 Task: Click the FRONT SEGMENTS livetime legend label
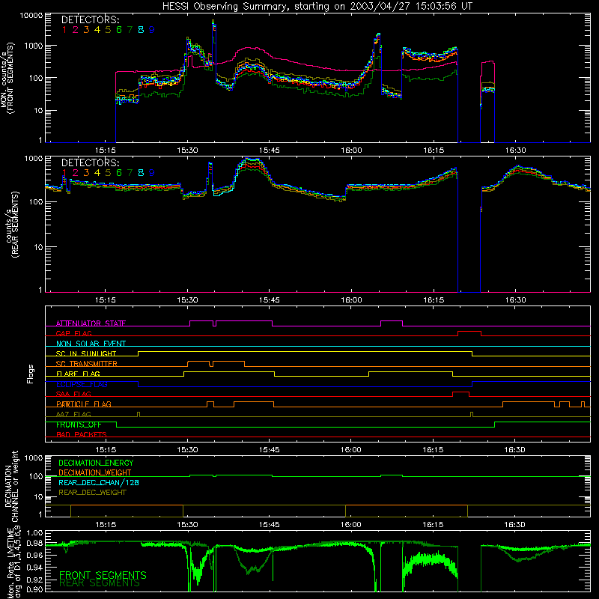(x=103, y=575)
